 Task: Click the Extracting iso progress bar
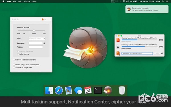coord(139,47)
